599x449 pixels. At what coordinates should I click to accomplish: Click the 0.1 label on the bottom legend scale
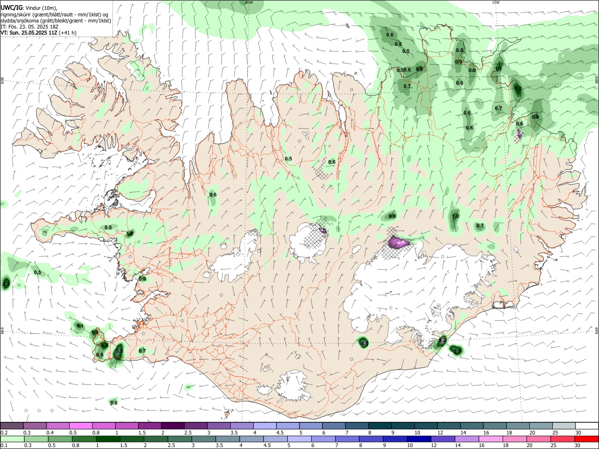[x=4, y=446]
